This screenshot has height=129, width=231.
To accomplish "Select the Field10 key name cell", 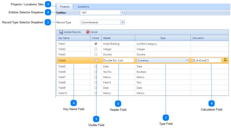I will [73, 93].
